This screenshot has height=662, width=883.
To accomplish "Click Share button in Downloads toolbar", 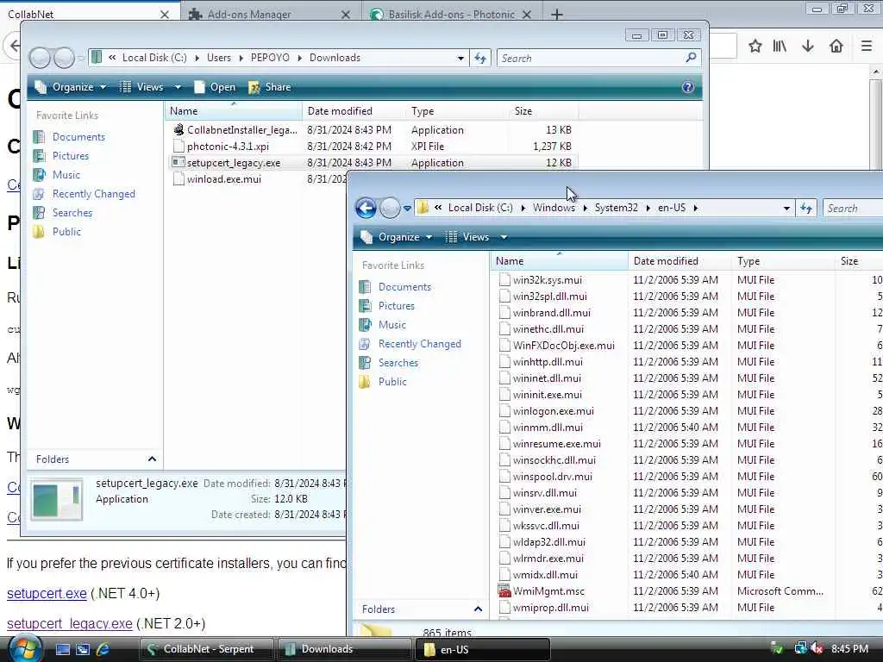I will 270,87.
